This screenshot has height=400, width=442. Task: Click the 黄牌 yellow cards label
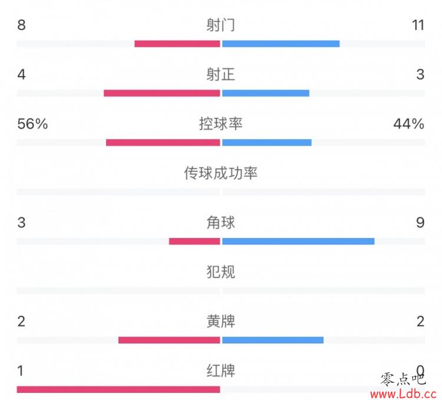(x=220, y=322)
